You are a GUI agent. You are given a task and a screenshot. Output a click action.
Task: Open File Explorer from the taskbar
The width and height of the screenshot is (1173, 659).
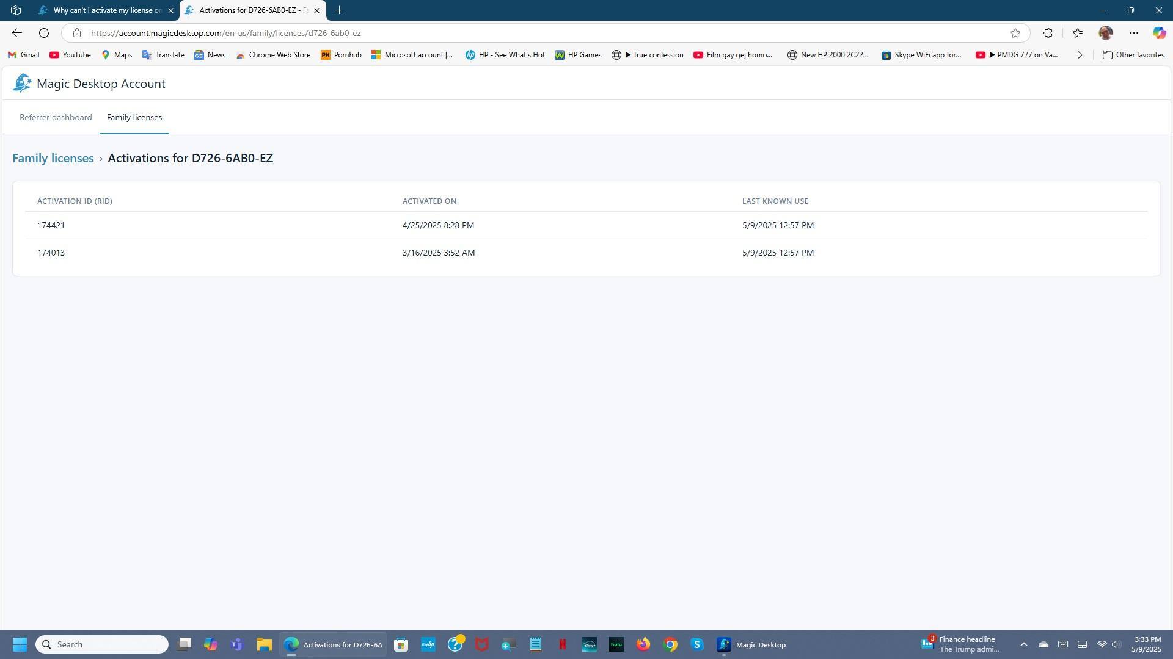(x=264, y=644)
